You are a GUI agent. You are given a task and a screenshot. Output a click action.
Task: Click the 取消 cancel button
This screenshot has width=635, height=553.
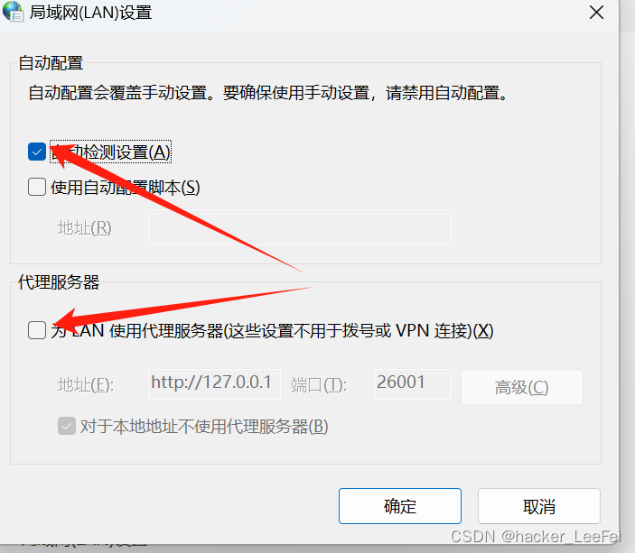point(539,506)
